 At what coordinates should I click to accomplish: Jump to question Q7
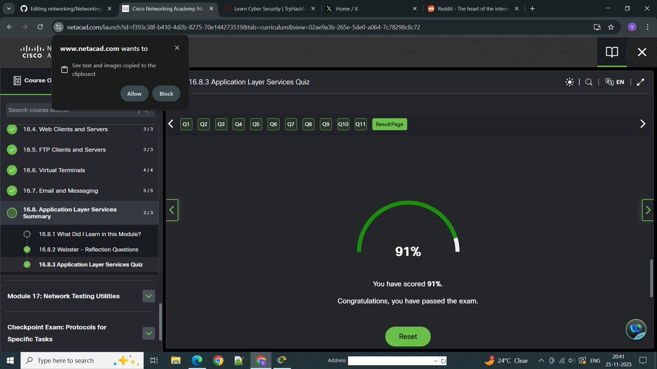click(x=291, y=124)
